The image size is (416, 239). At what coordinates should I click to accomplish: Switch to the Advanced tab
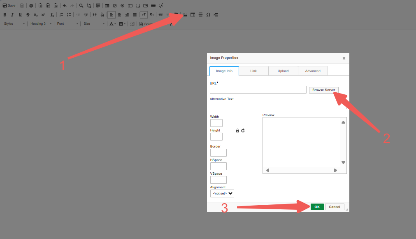pyautogui.click(x=313, y=71)
